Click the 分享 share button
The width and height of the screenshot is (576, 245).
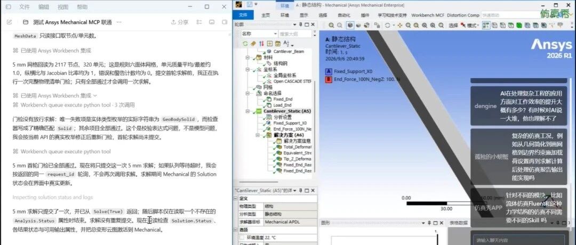coord(180,22)
